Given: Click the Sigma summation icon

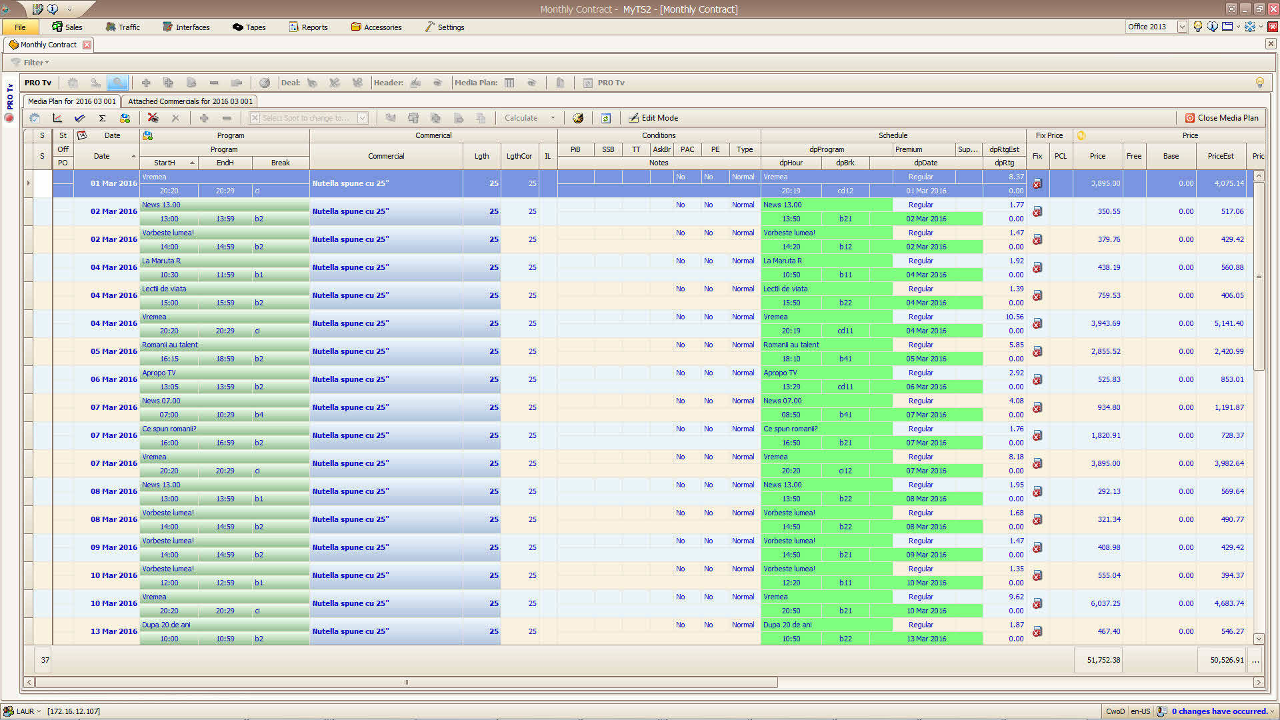Looking at the screenshot, I should 102,118.
